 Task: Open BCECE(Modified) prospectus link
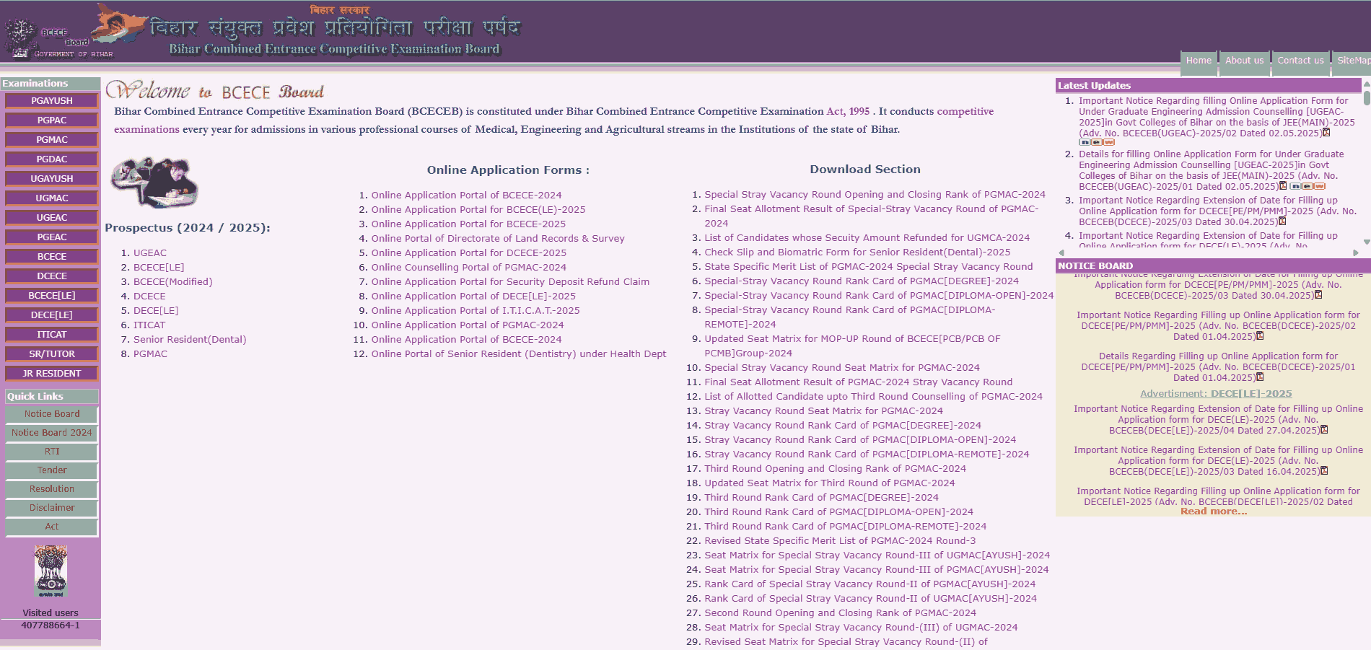[173, 282]
